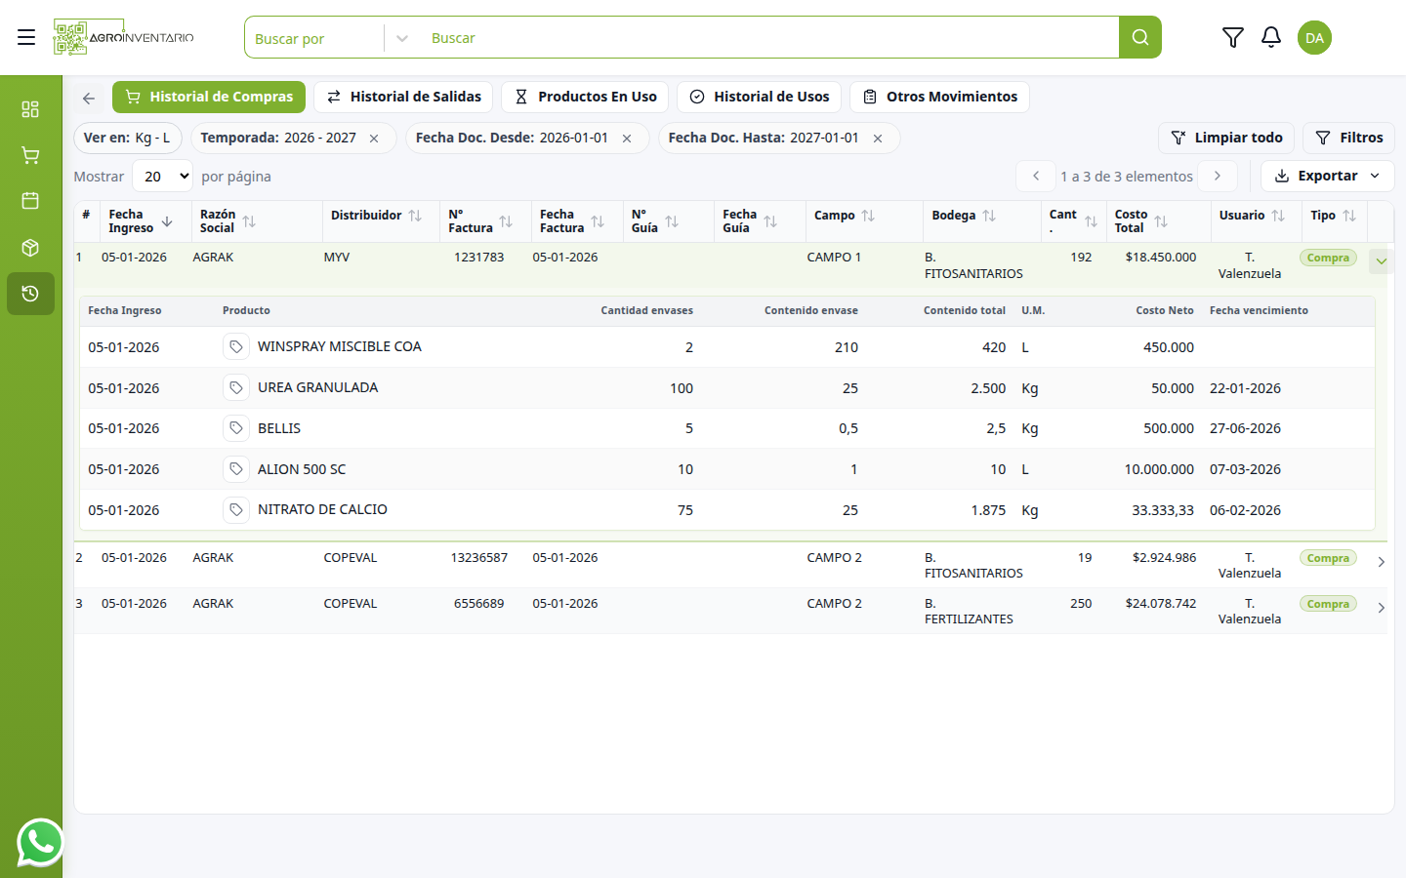Screen dimensions: 1406x878
Task: Switch to Productos En Uso tab
Action: (585, 97)
